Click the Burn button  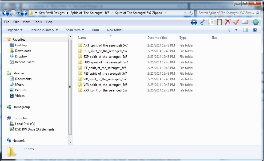tap(95, 30)
